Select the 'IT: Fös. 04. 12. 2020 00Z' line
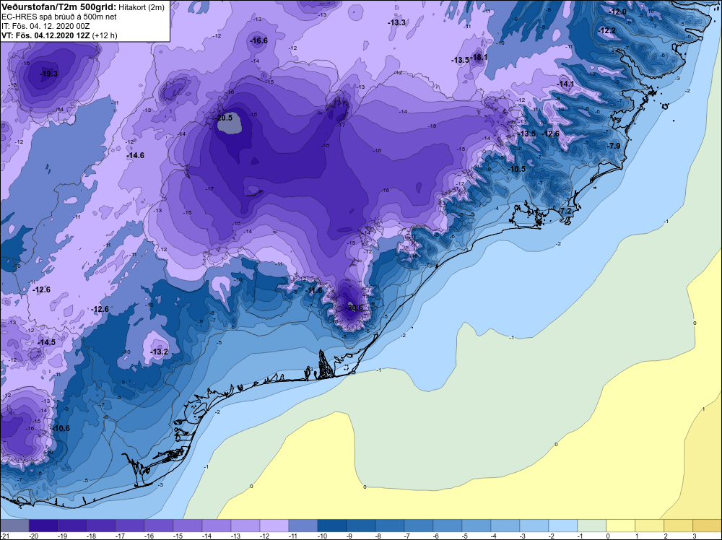Image resolution: width=722 pixels, height=540 pixels. [45, 26]
